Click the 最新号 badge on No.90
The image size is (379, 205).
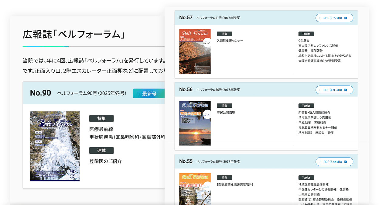tap(149, 94)
